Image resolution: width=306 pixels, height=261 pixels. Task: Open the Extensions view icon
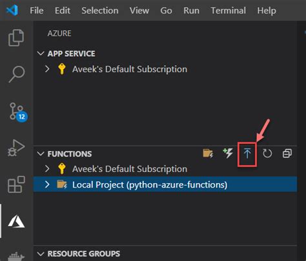16,184
